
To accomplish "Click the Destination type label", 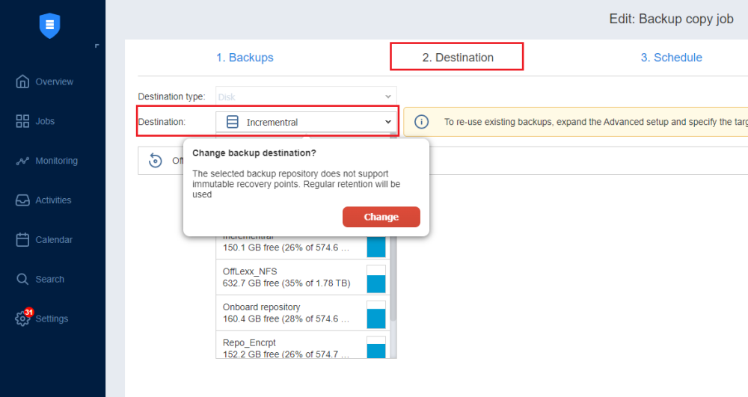I will pos(171,96).
